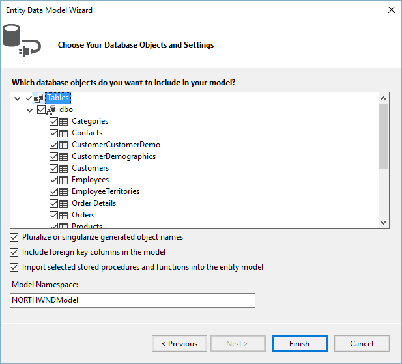Uncheck the Categories table checkbox
Screen dimensions: 402x364
tap(53, 121)
